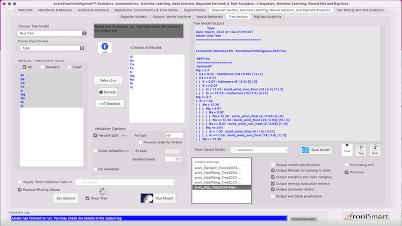
Task: Open Handbook & Manuals tab
Action: point(55,10)
